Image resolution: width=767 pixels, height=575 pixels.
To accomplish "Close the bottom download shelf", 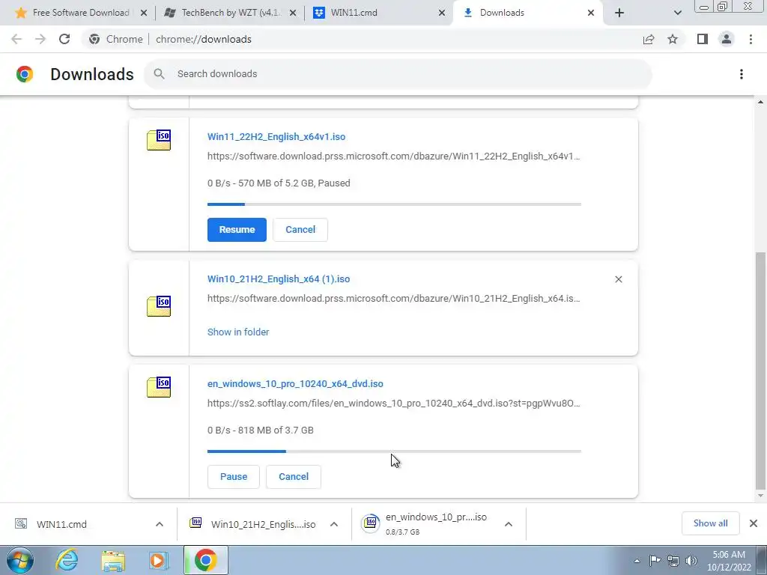I will 754,523.
